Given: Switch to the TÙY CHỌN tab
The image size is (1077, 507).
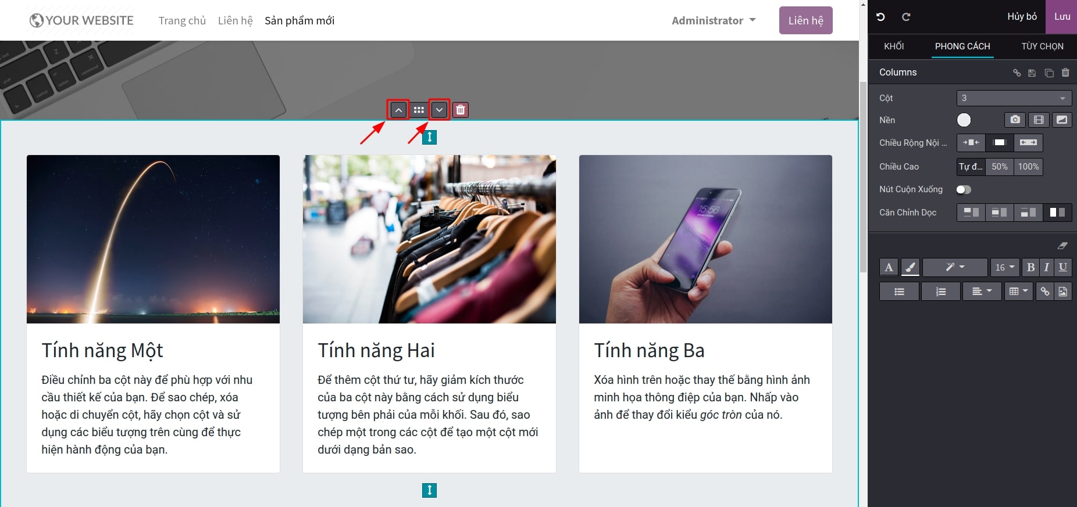Looking at the screenshot, I should coord(1042,46).
